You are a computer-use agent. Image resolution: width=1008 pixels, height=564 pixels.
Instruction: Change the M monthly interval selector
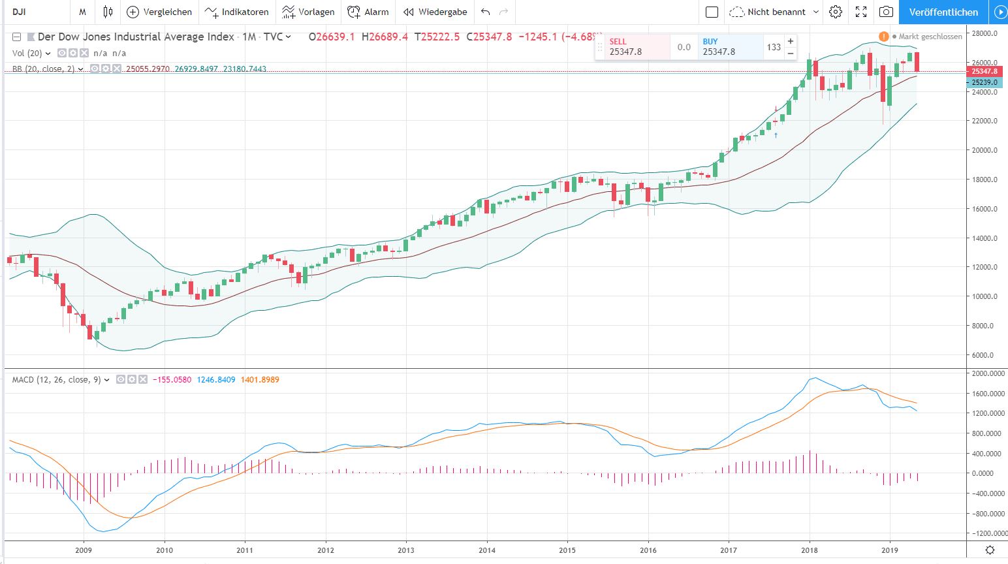tap(82, 12)
